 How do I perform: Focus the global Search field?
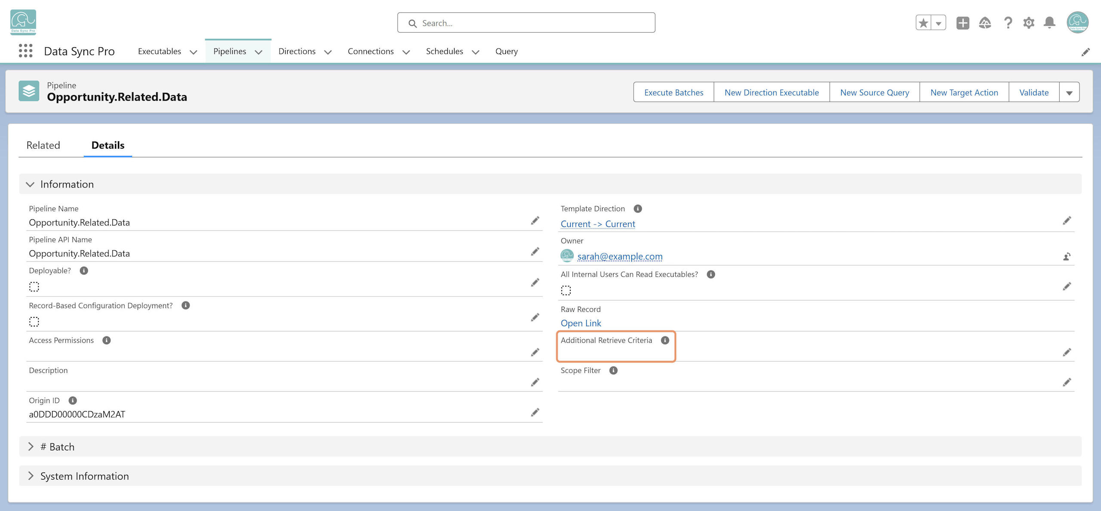tap(526, 23)
